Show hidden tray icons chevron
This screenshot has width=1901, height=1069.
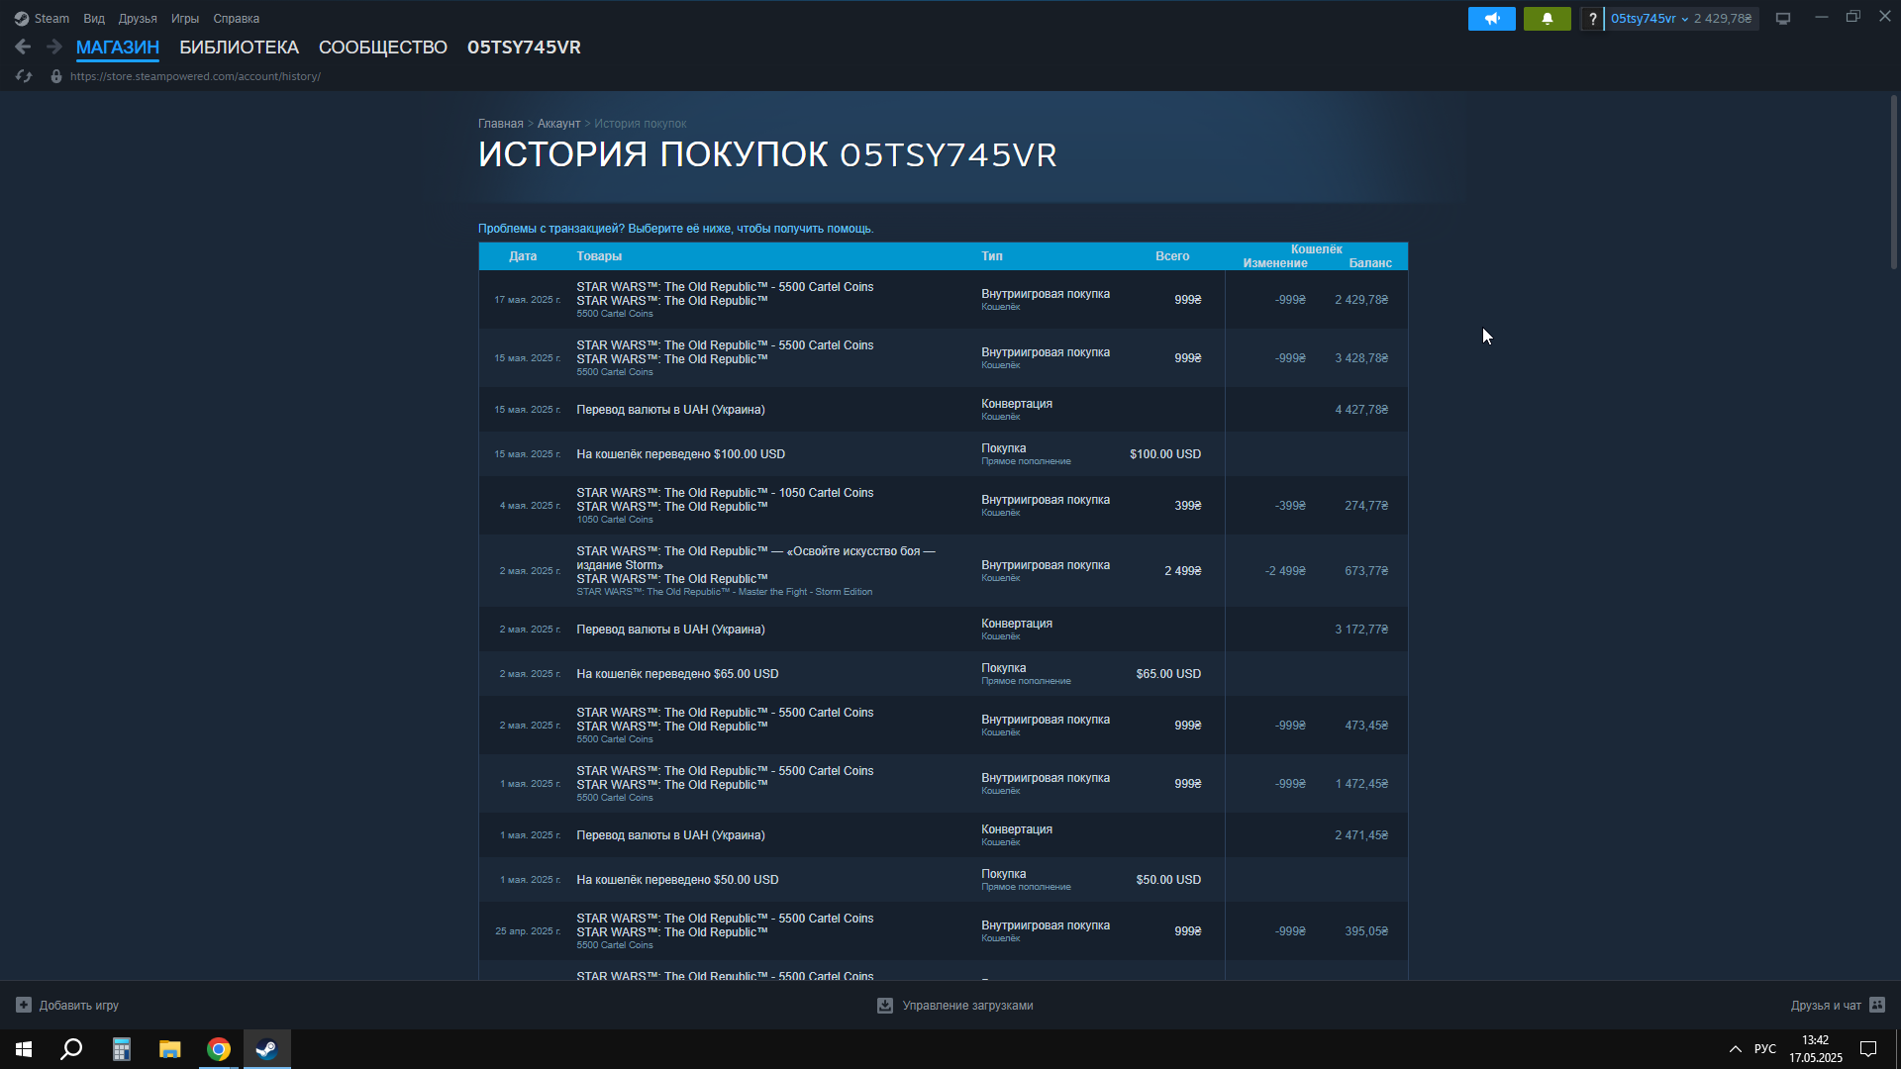(1735, 1049)
